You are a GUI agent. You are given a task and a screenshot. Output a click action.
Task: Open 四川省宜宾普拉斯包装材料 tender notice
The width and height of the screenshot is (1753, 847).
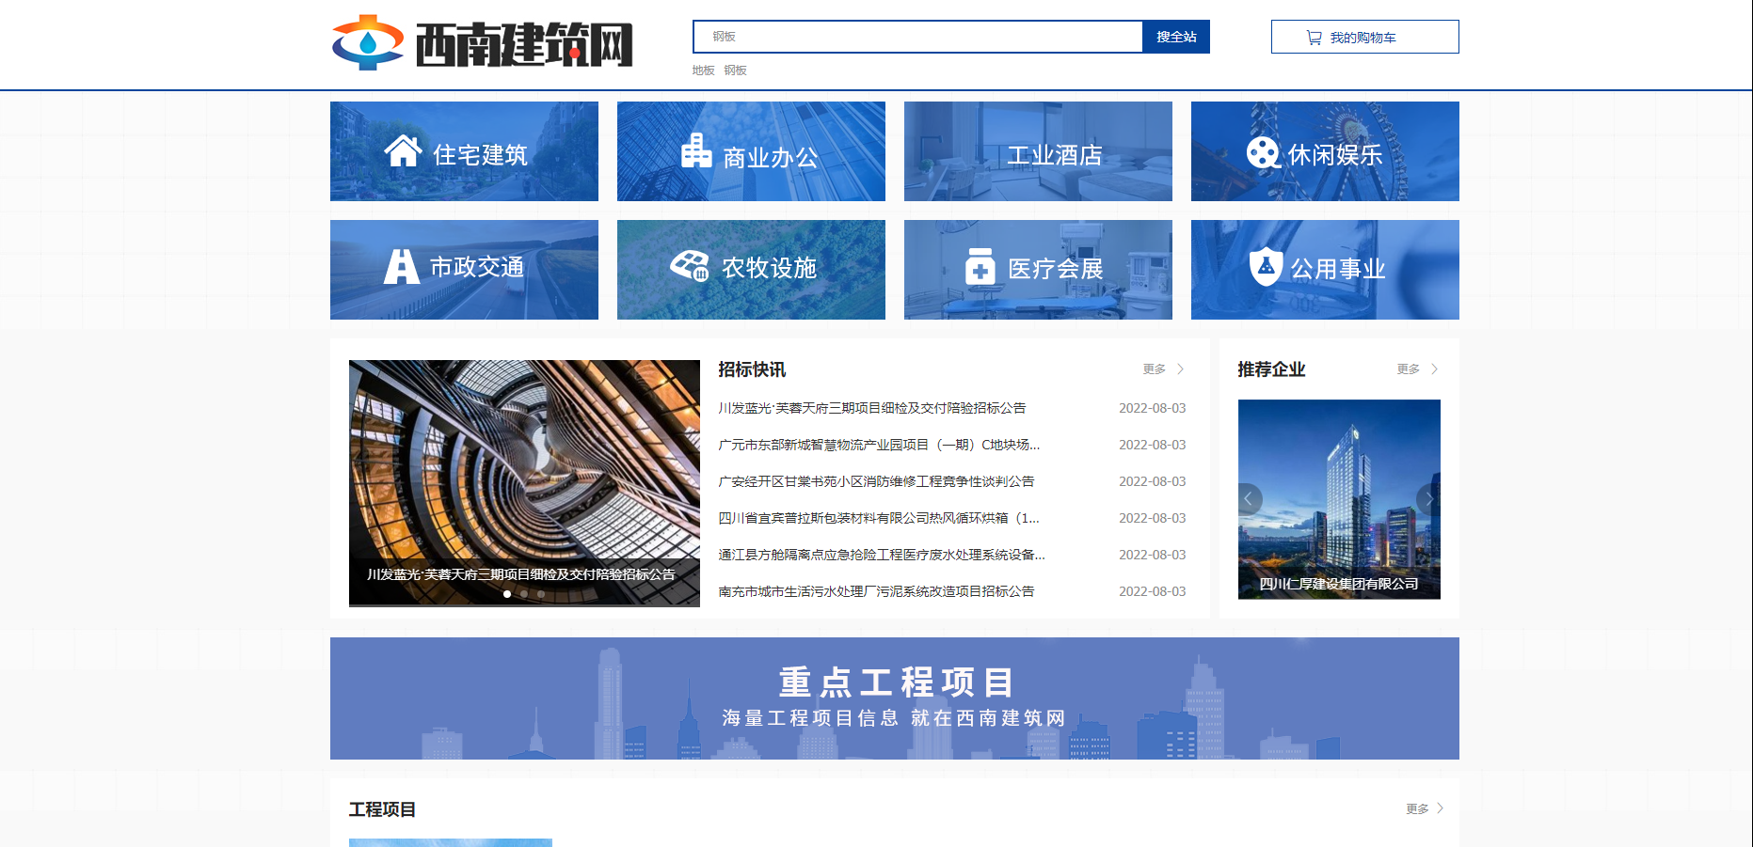879,518
